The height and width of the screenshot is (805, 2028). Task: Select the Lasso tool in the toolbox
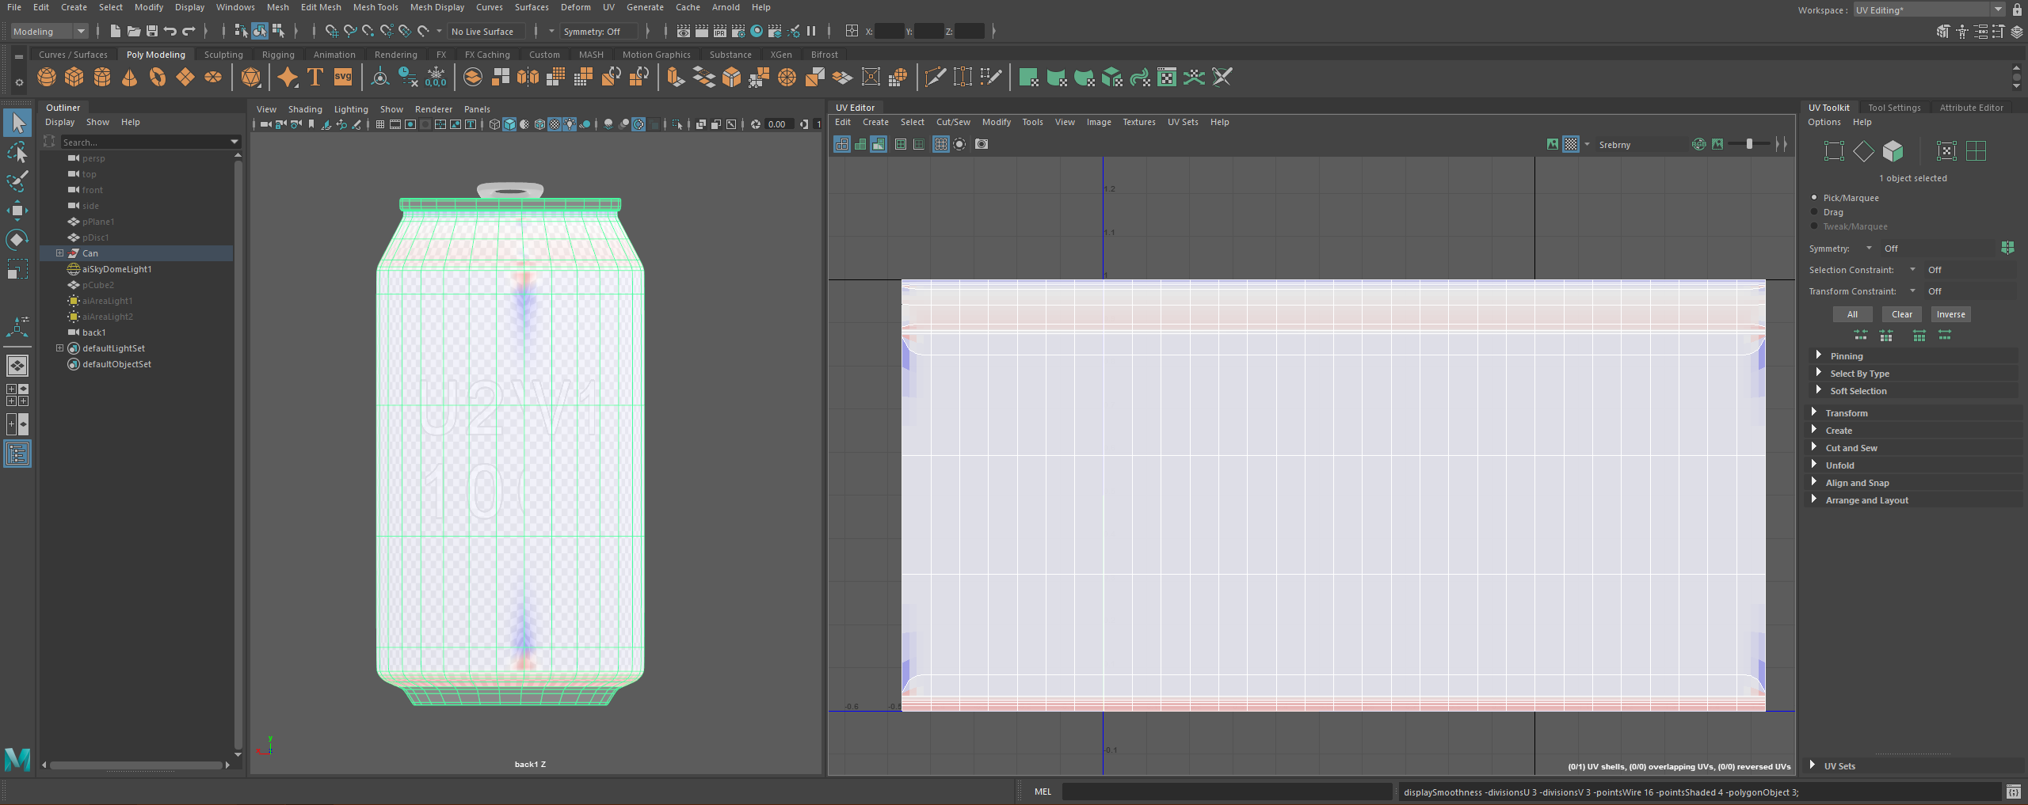pyautogui.click(x=17, y=152)
